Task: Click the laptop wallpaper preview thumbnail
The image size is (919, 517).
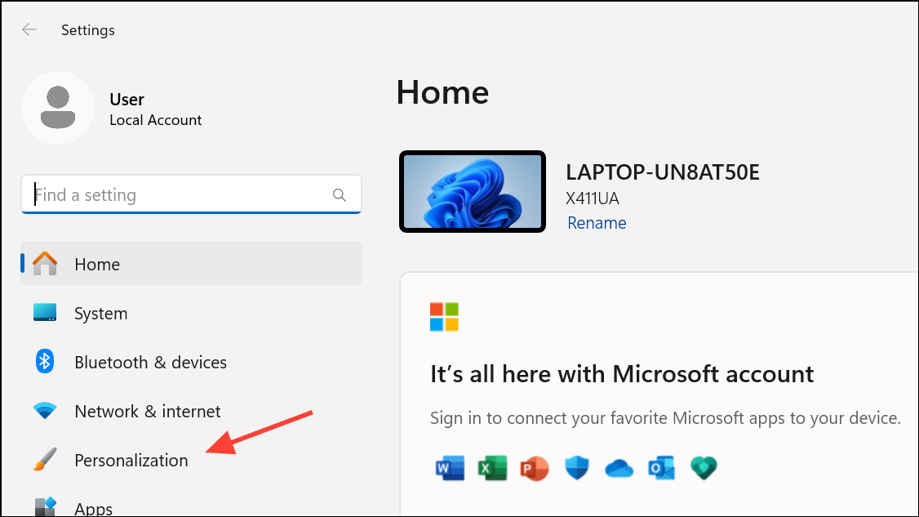Action: coord(472,191)
